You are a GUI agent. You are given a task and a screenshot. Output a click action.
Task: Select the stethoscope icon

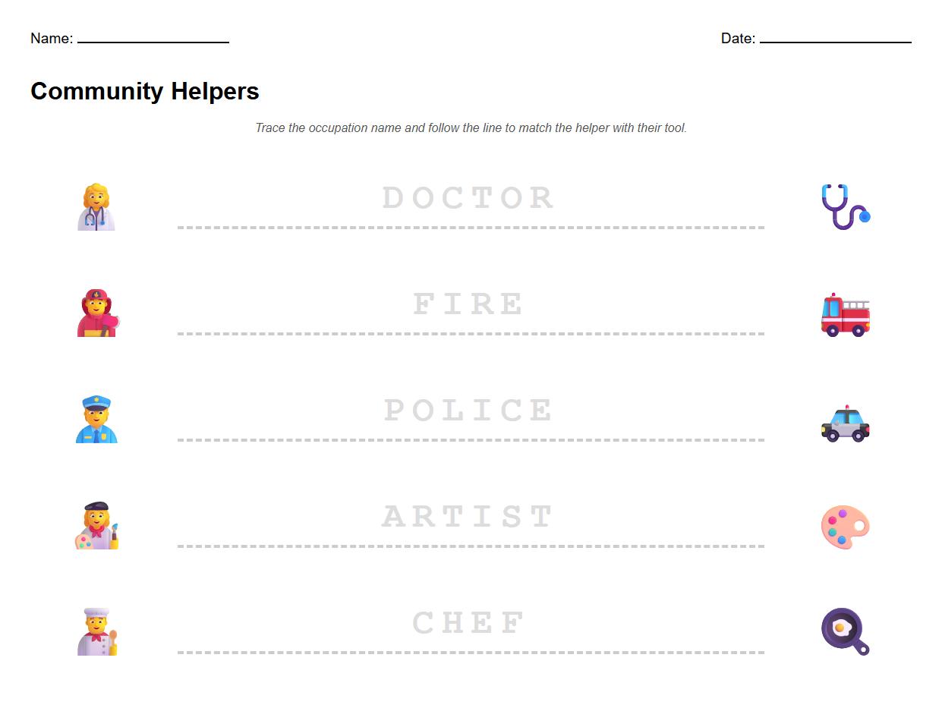[x=845, y=206]
